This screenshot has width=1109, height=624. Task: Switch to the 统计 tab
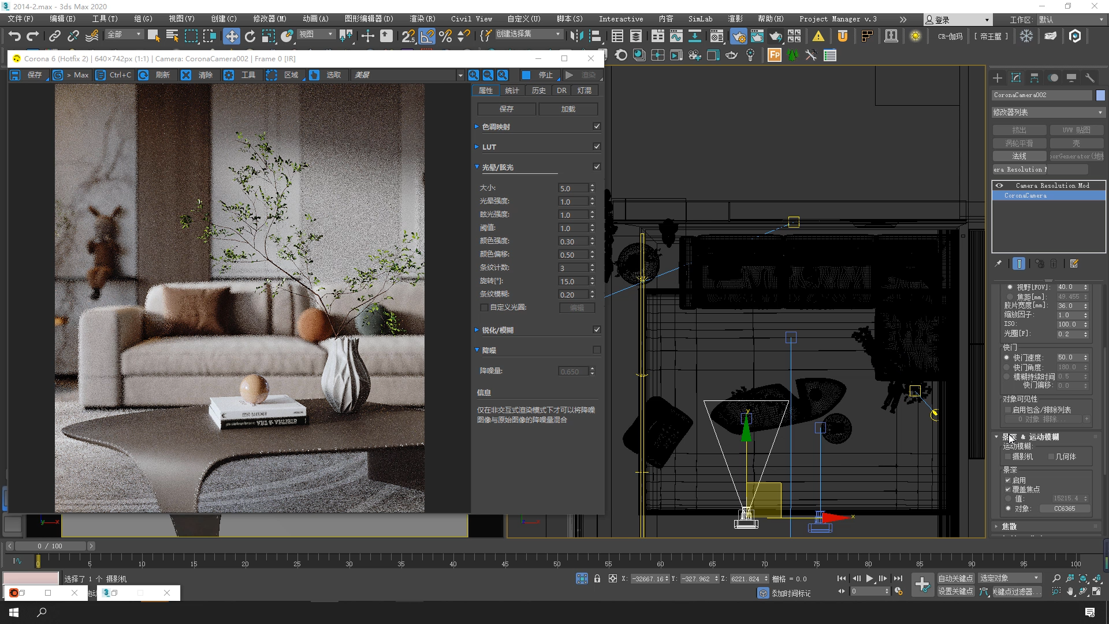(x=512, y=91)
